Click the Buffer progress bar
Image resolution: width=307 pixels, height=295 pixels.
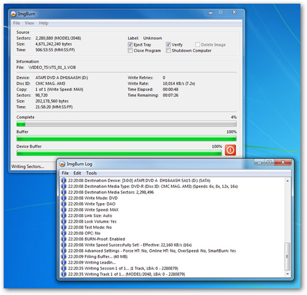[126, 139]
